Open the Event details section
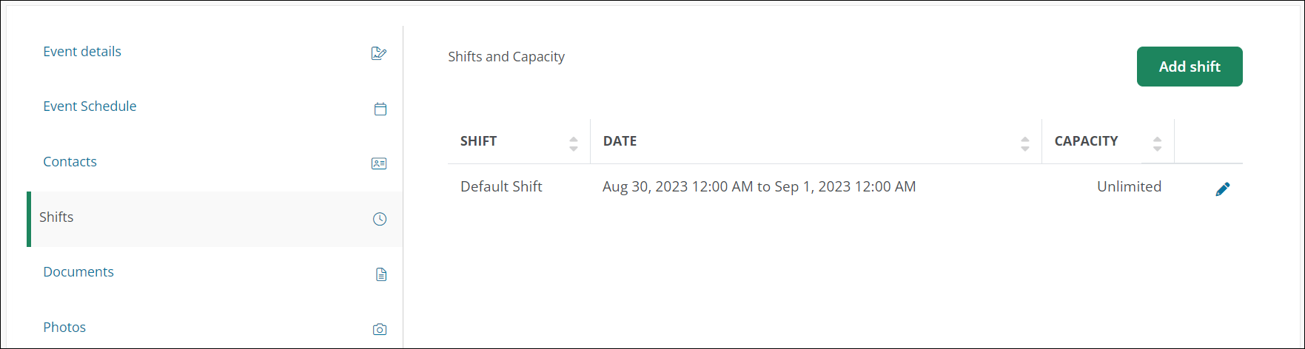The height and width of the screenshot is (349, 1305). (x=82, y=52)
